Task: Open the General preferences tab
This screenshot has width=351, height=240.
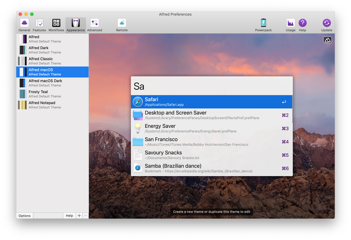Action: point(24,24)
